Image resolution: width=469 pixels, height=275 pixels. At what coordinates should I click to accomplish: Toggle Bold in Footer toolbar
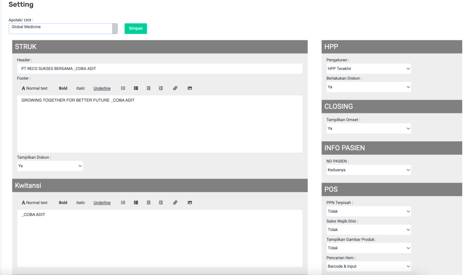click(x=63, y=88)
